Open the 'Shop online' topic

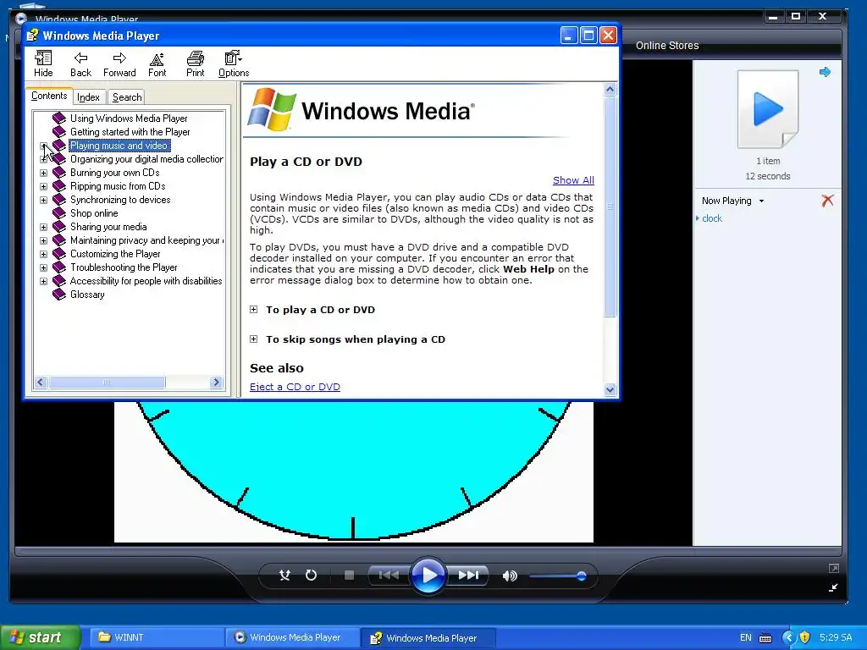pos(94,212)
